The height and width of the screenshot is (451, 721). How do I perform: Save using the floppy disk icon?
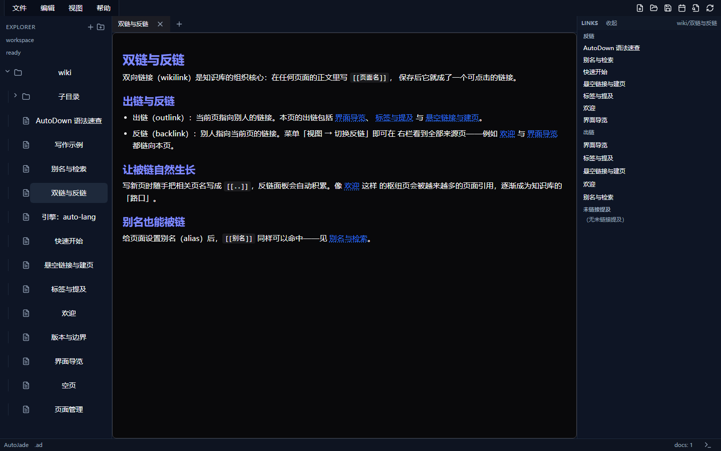click(668, 8)
